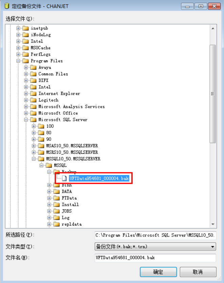Click the folder icon named 100
The height and width of the screenshot is (283, 224).
point(41,126)
